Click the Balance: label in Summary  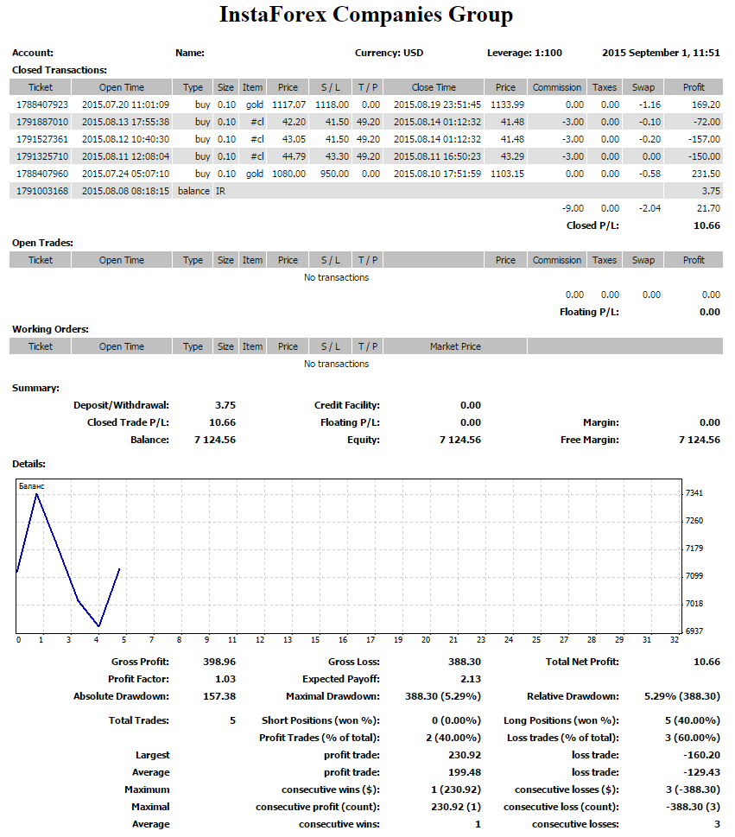[x=149, y=440]
